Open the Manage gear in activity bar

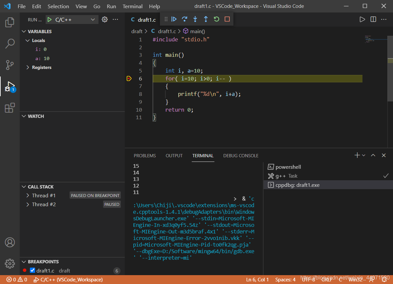(x=10, y=263)
